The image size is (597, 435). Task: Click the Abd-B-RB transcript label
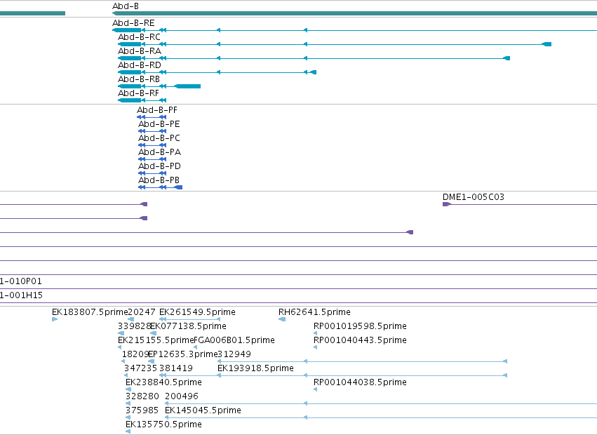139,79
